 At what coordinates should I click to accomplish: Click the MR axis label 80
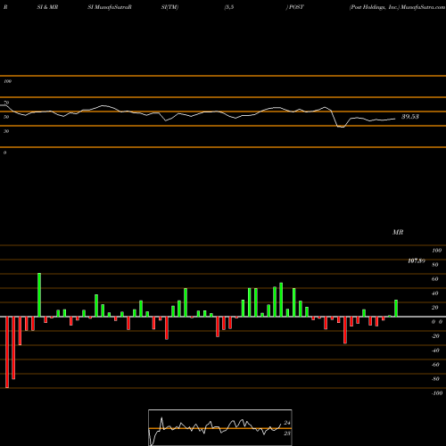[x=435, y=265]
